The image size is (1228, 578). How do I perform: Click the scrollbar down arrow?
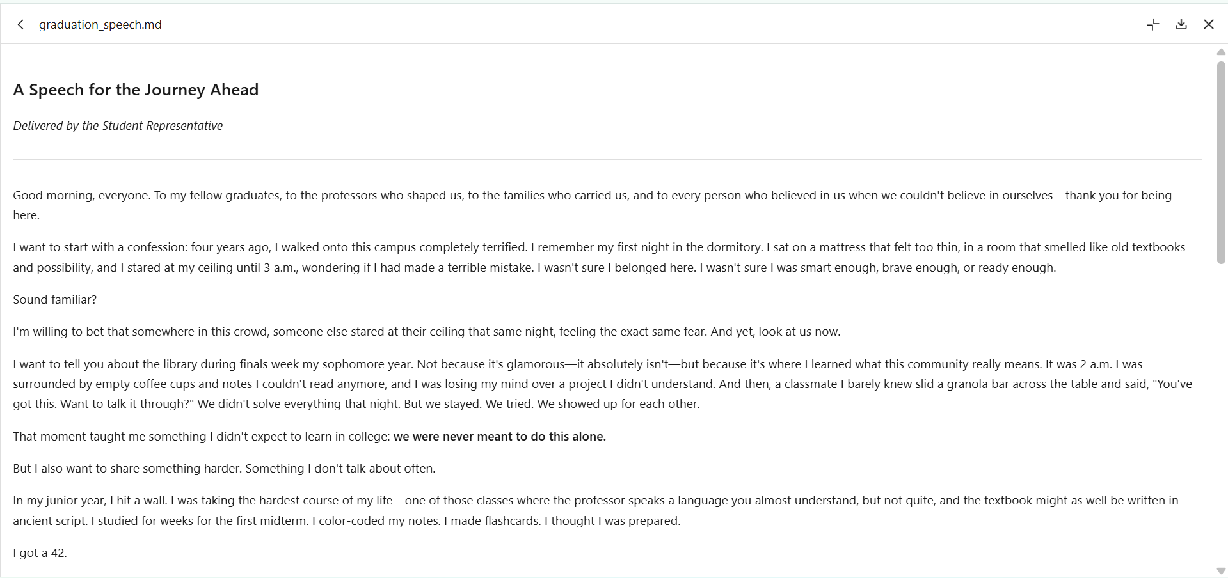[x=1221, y=571]
